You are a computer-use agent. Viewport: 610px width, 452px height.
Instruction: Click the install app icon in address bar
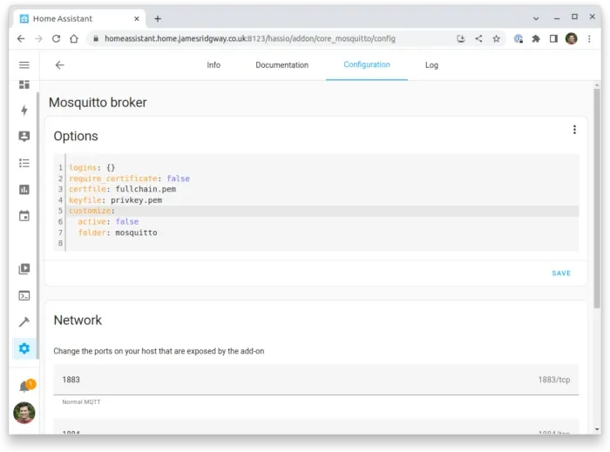point(461,38)
